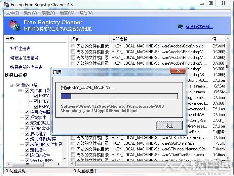This screenshot has height=176, width=234.
Task: Uncheck the 增加/删除程序 checkbox
Action: point(27,139)
